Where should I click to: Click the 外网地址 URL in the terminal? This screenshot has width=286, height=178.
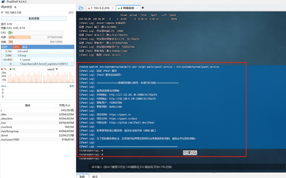coord(133,95)
